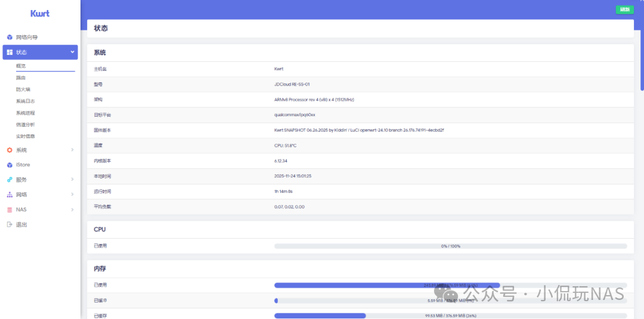The width and height of the screenshot is (644, 319).
Task: Expand the NAS menu chevron
Action: pos(72,209)
